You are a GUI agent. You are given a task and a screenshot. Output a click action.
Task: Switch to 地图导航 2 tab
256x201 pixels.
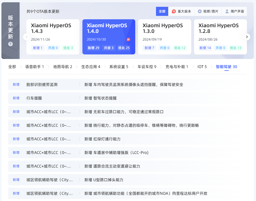point(63,67)
